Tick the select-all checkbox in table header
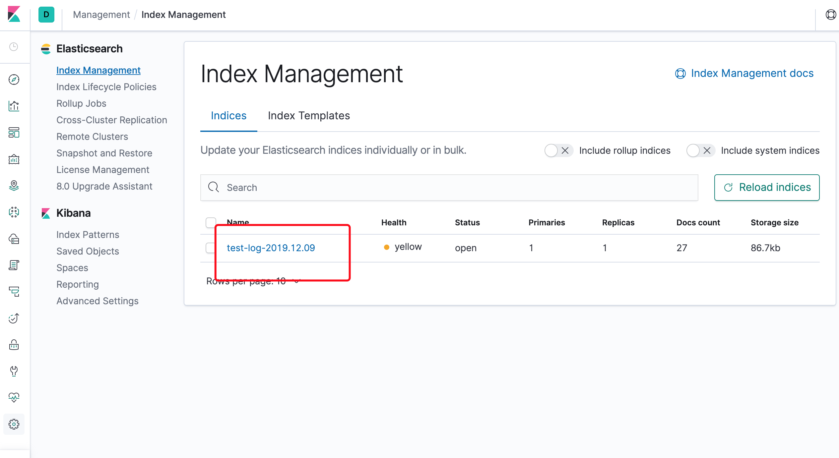 (211, 222)
